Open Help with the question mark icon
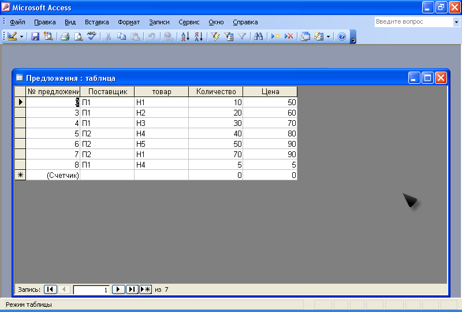Screen dimensions: 462x312 point(342,36)
